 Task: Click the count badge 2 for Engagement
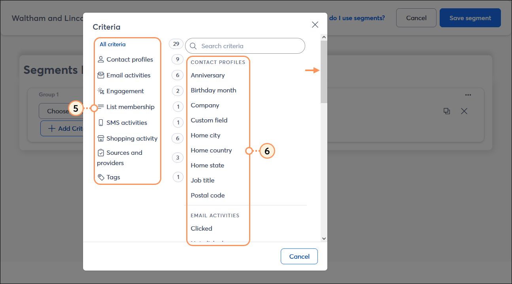pos(178,91)
